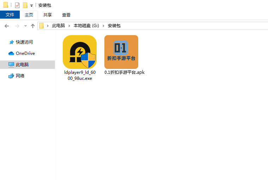Click the properties checkmark quick access icon
The height and width of the screenshot is (180, 268).
(17, 5)
